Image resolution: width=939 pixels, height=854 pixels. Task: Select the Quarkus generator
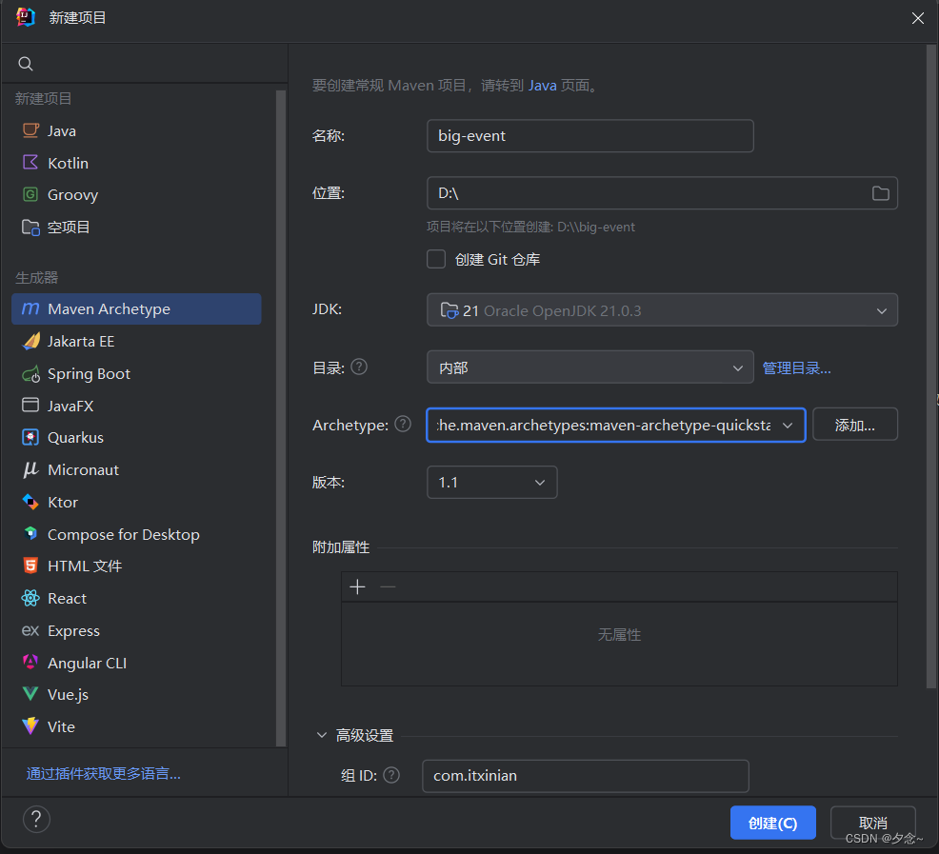[x=78, y=437]
